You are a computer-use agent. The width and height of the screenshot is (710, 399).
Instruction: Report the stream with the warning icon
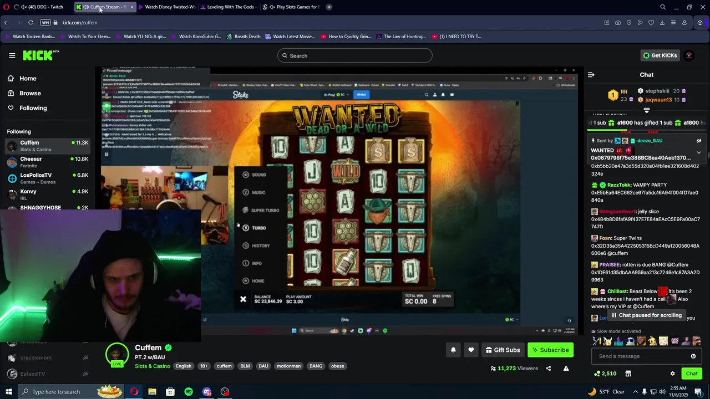566,369
